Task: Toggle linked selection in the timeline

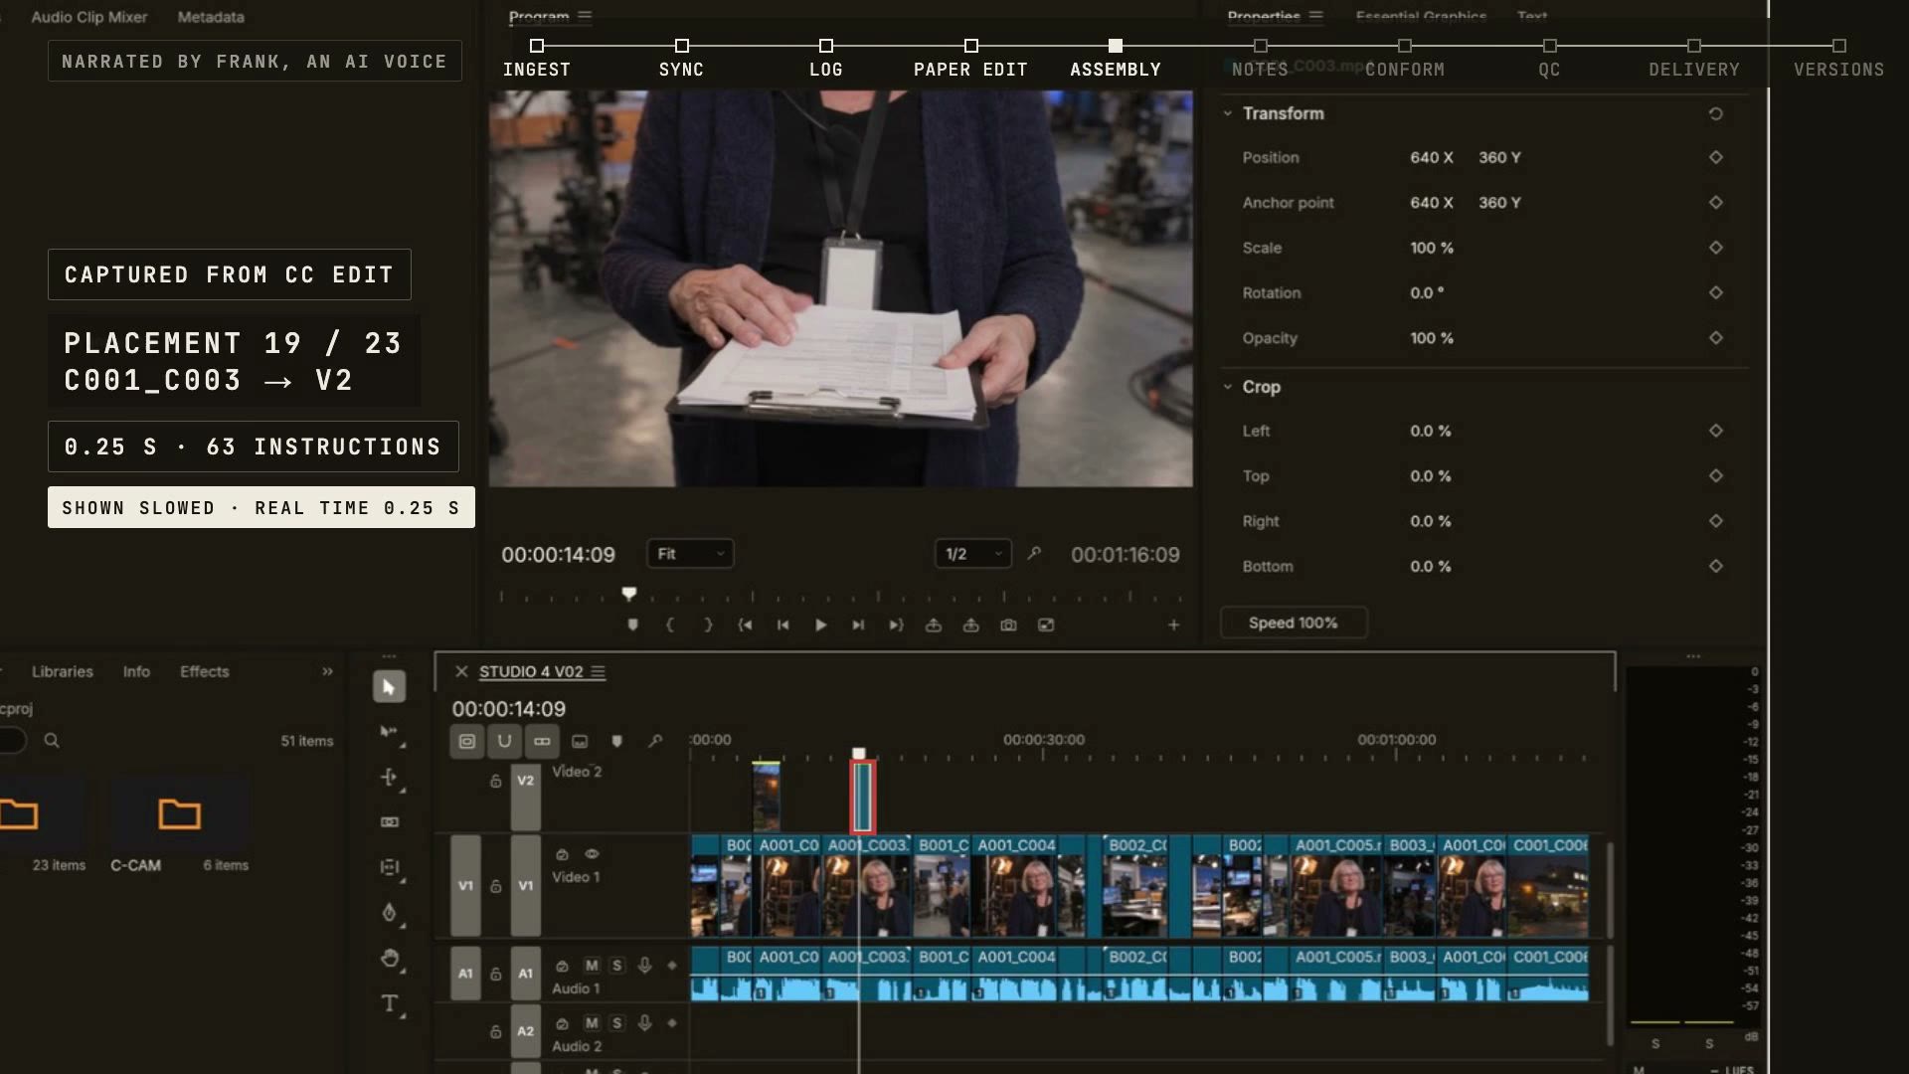Action: click(542, 741)
